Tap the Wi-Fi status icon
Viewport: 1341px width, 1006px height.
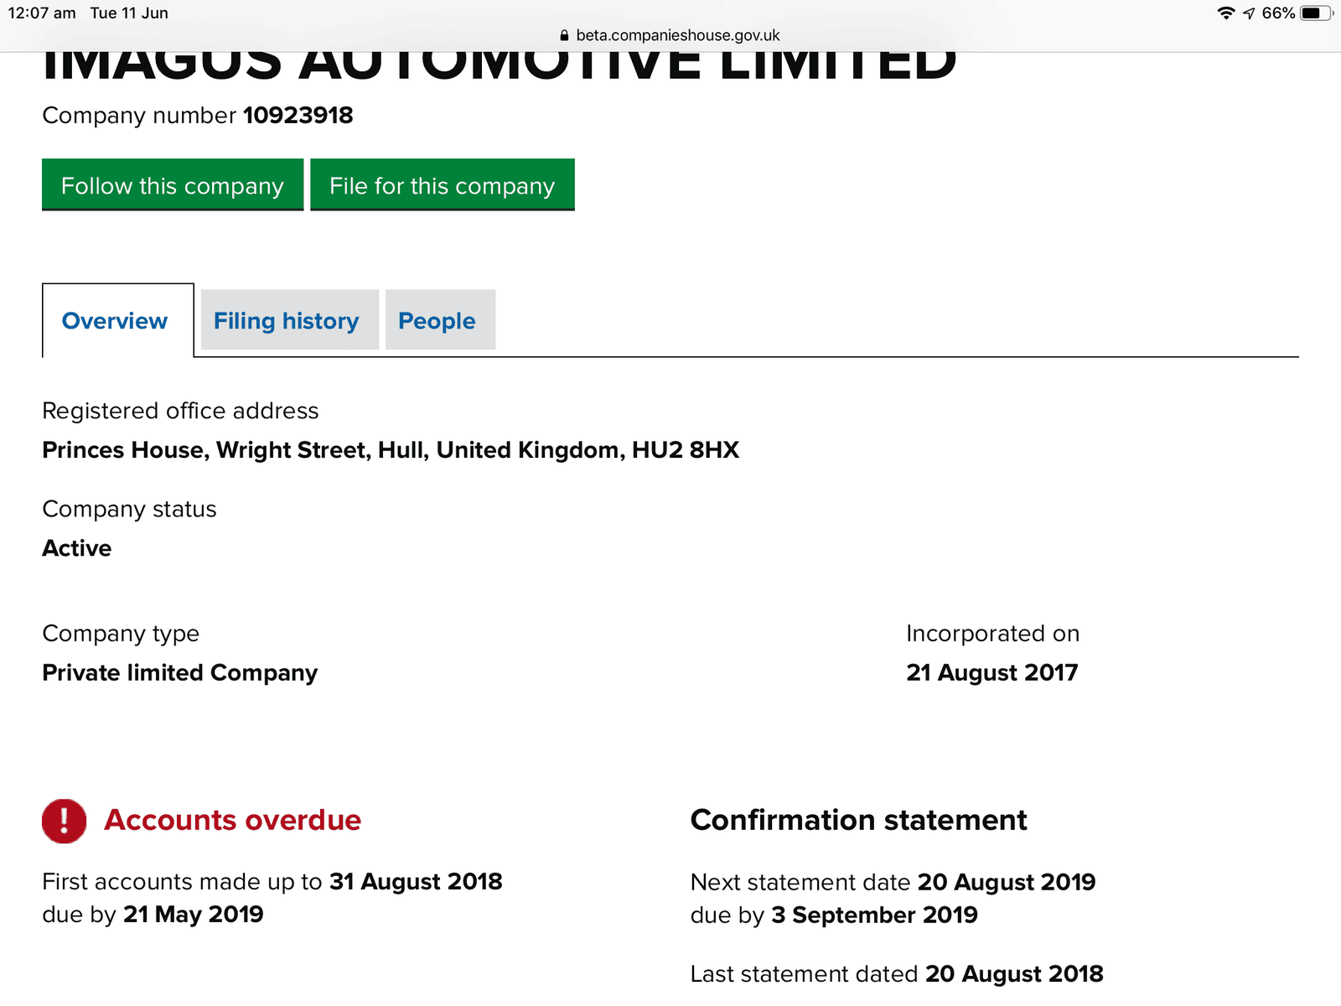(1226, 13)
